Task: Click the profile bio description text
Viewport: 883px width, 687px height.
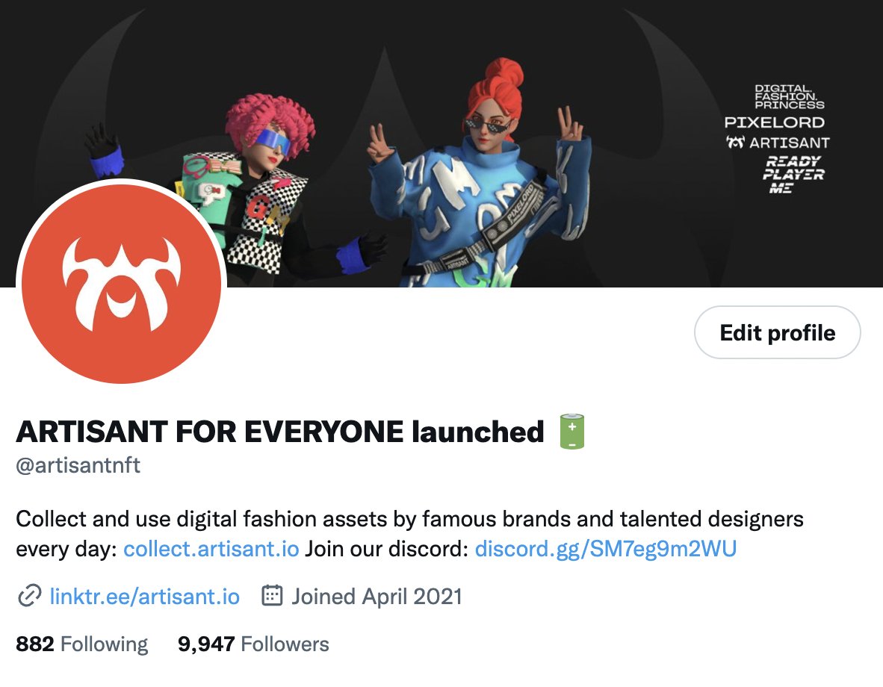Action: pos(409,534)
